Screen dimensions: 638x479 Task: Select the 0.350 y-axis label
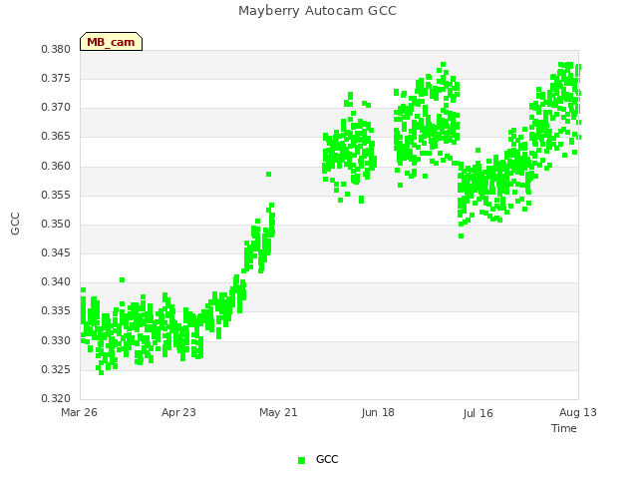[x=56, y=224]
